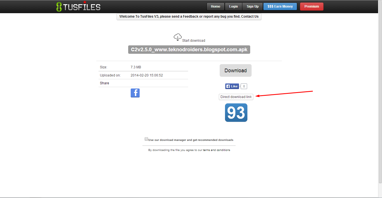This screenshot has width=382, height=198.
Task: Open the Direct download link option
Action: coord(236,97)
